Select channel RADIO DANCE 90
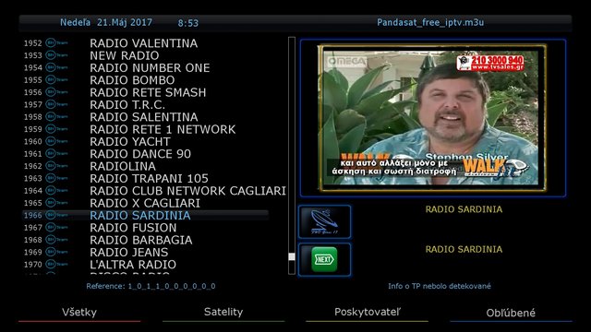Viewport: 591px width, 332px height. coord(140,154)
